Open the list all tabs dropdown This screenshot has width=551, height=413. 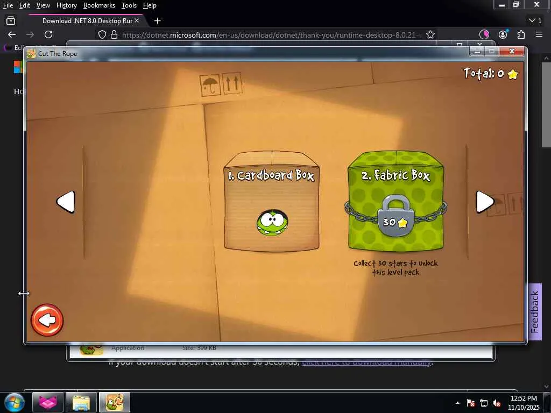coord(535,21)
